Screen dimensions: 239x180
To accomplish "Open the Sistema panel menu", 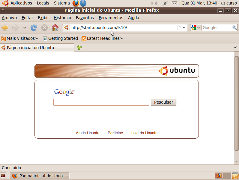I will click(x=62, y=3).
